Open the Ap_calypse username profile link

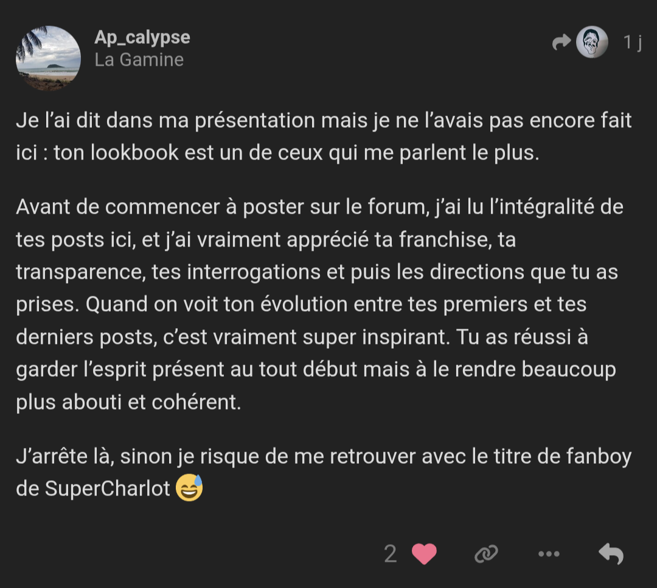142,37
